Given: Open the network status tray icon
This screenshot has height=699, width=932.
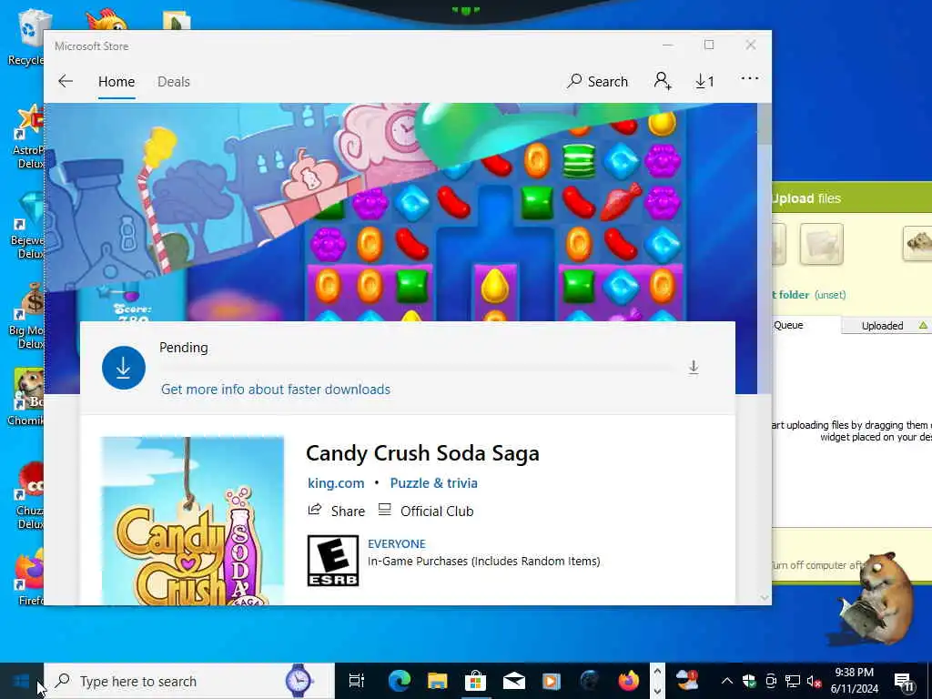Looking at the screenshot, I should [x=793, y=681].
